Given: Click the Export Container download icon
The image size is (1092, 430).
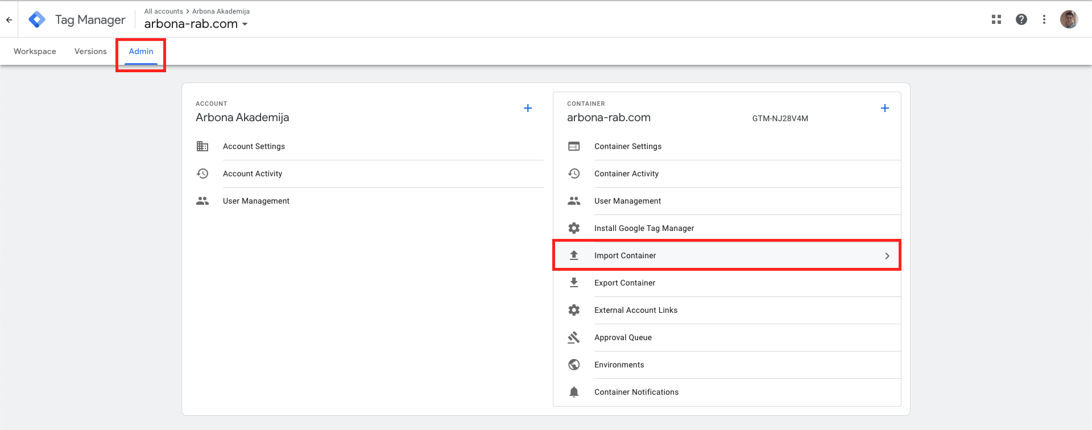Looking at the screenshot, I should 574,283.
